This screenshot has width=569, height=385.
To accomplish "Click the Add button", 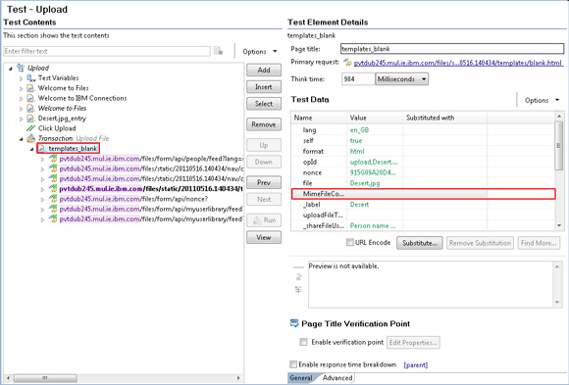I will [264, 70].
